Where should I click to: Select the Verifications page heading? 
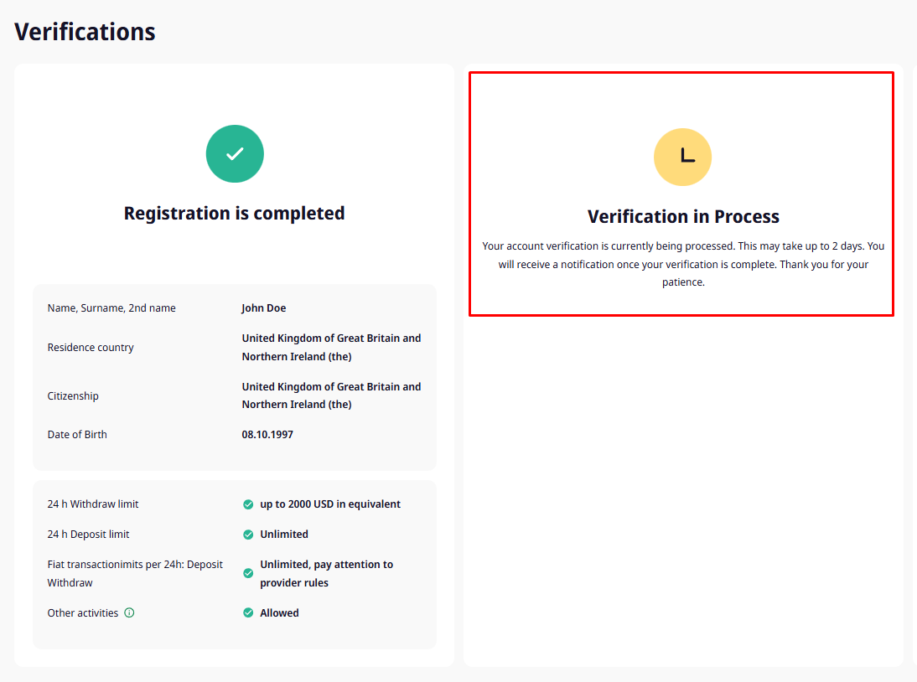click(x=85, y=32)
